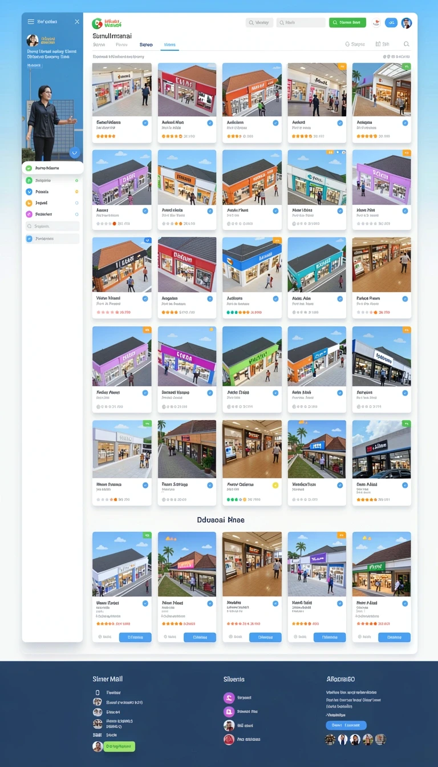
Task: Select the second tab under the page title
Action: coord(121,45)
